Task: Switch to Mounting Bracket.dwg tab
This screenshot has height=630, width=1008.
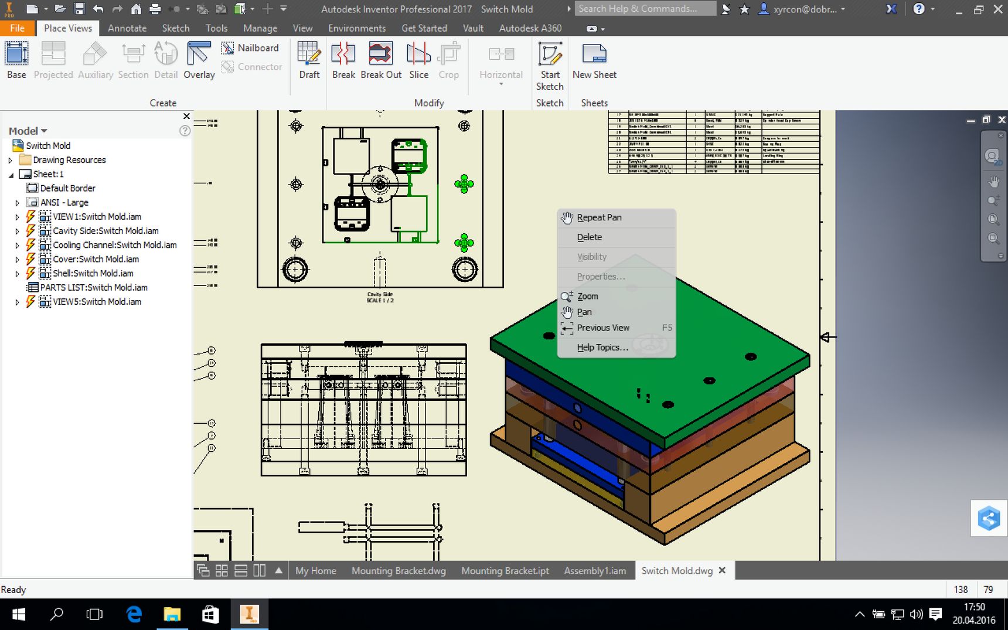Action: (399, 571)
